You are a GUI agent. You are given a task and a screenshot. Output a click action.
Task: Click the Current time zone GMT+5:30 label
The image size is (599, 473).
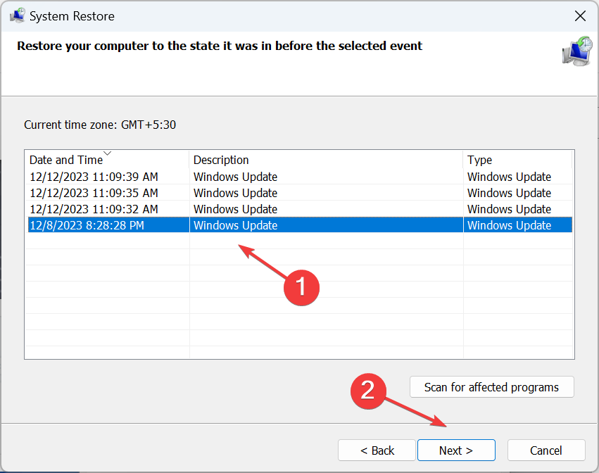coord(100,125)
